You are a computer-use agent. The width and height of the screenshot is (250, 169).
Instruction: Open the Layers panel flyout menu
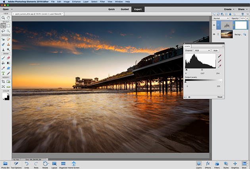[247, 14]
